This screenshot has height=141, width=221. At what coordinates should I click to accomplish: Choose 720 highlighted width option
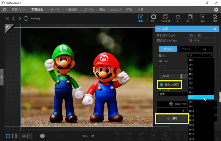point(201,97)
